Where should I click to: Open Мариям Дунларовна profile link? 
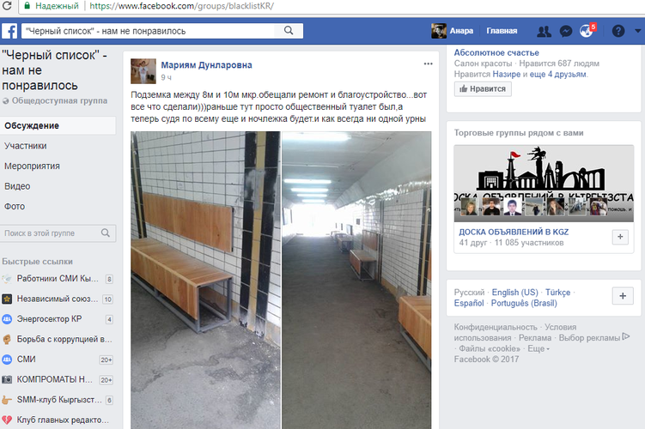tap(206, 65)
